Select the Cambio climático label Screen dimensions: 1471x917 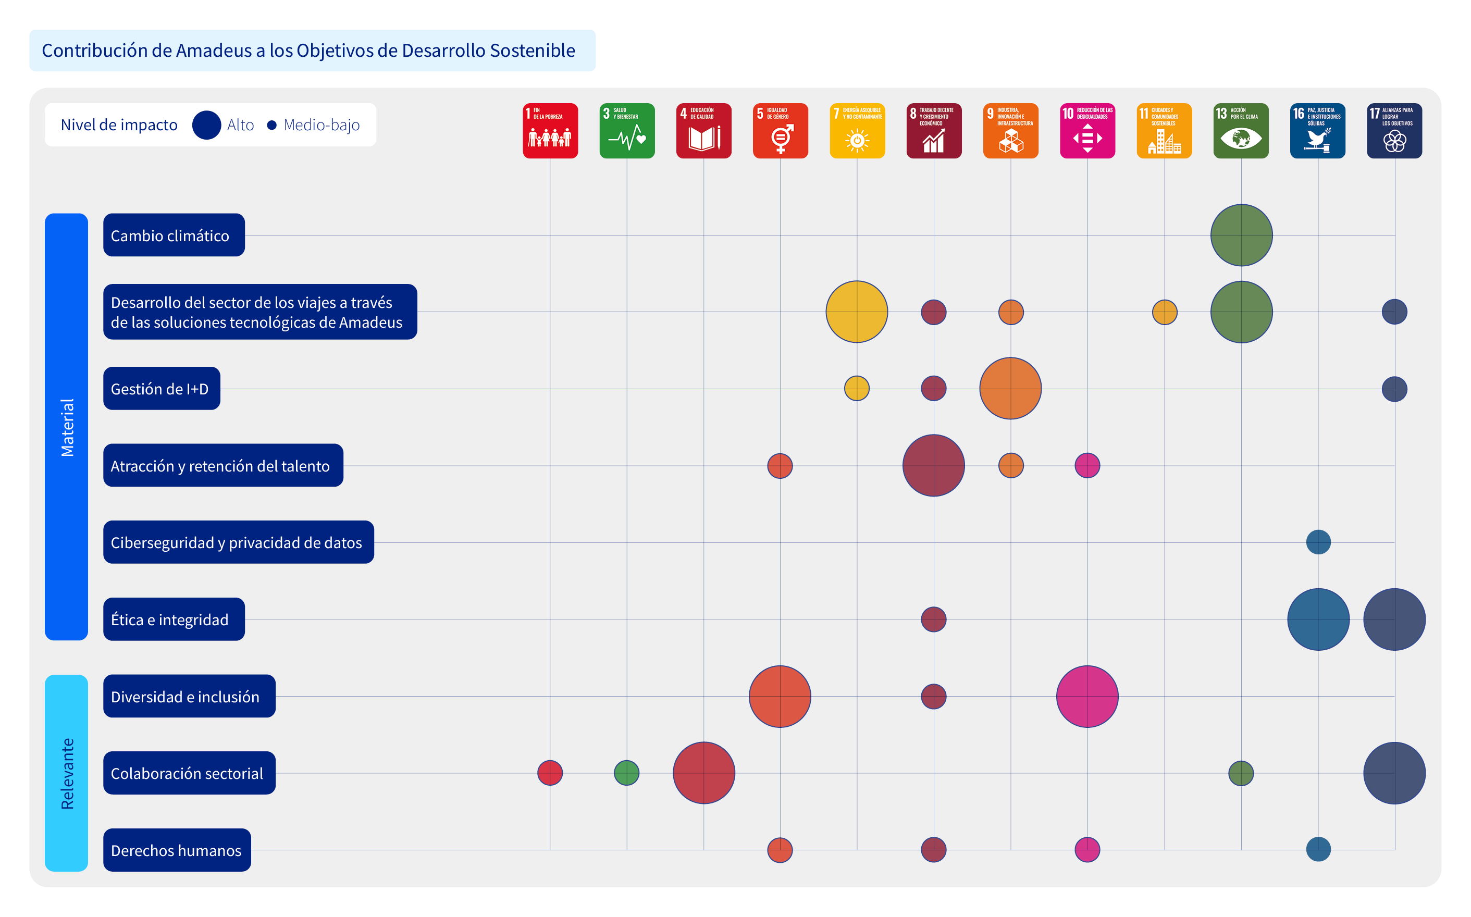174,236
